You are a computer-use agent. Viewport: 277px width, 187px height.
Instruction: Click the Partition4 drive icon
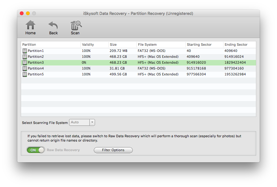pos(25,68)
